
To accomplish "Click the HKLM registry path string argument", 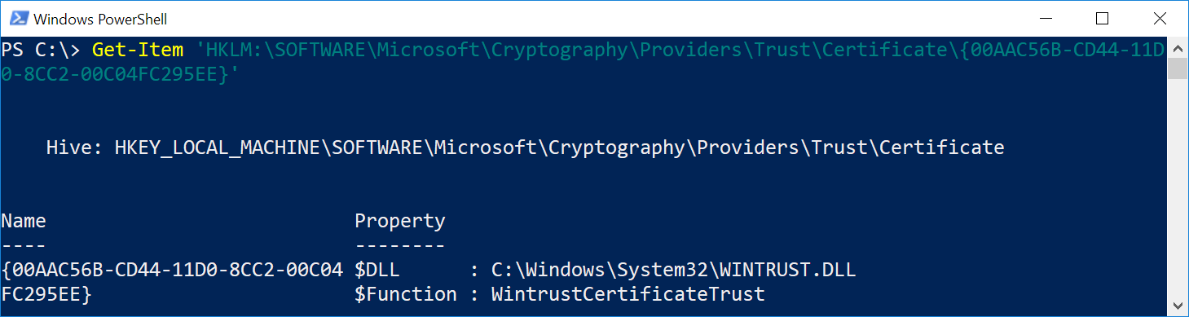I will tap(583, 62).
